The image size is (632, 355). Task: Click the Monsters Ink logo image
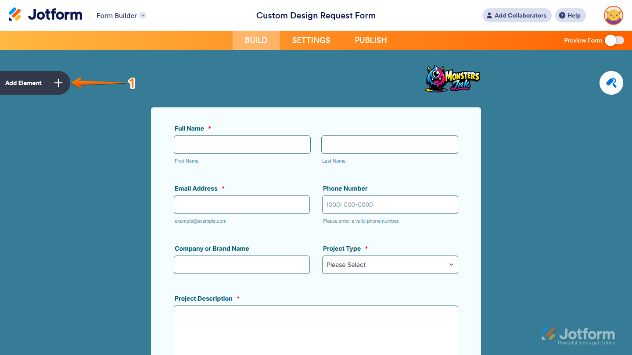pos(452,79)
